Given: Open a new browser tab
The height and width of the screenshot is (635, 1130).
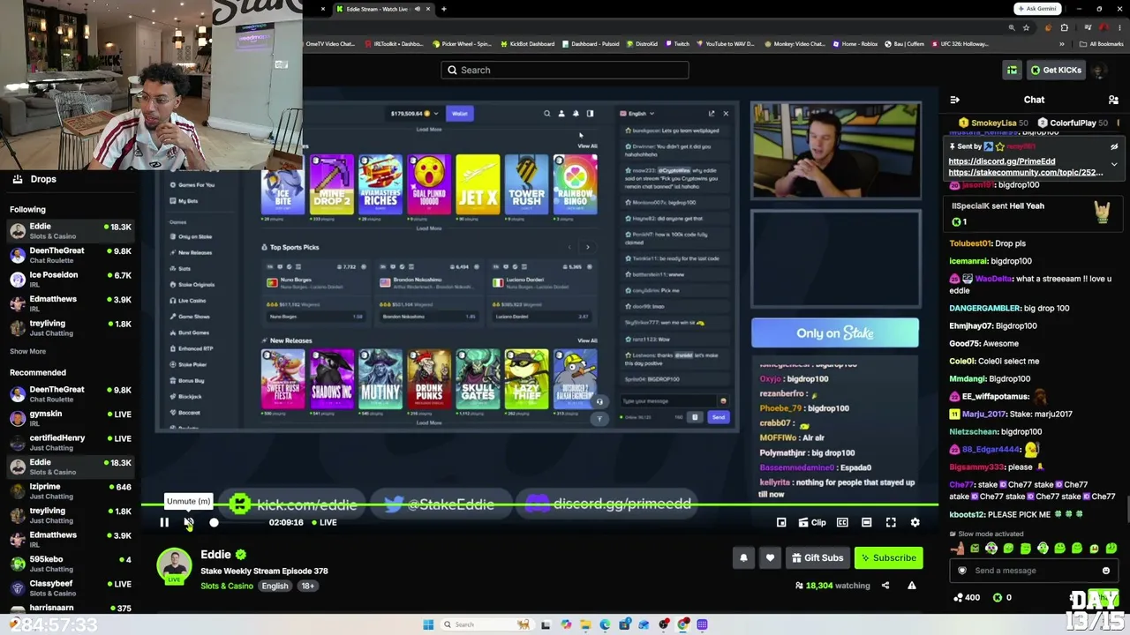Looking at the screenshot, I should [x=444, y=9].
